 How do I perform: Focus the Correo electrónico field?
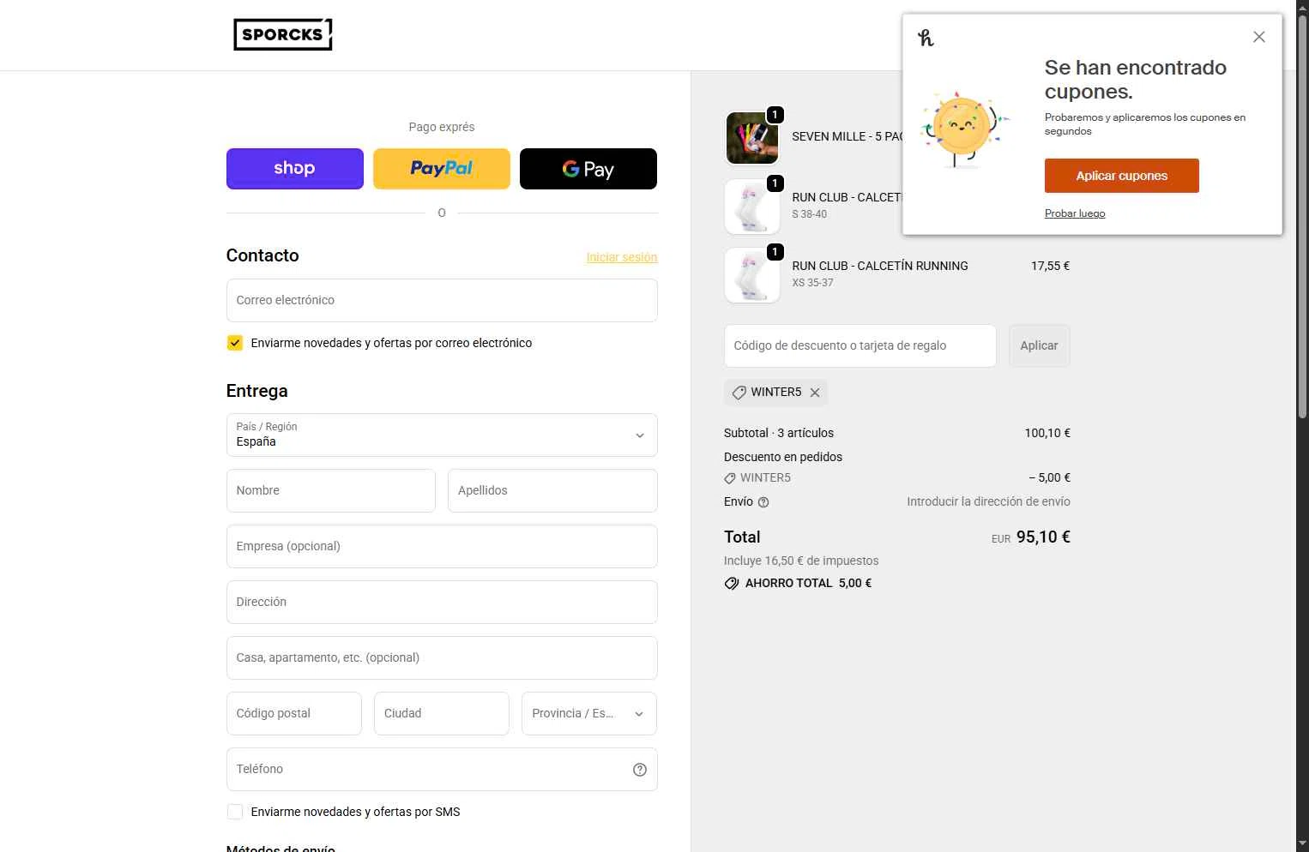(x=442, y=300)
